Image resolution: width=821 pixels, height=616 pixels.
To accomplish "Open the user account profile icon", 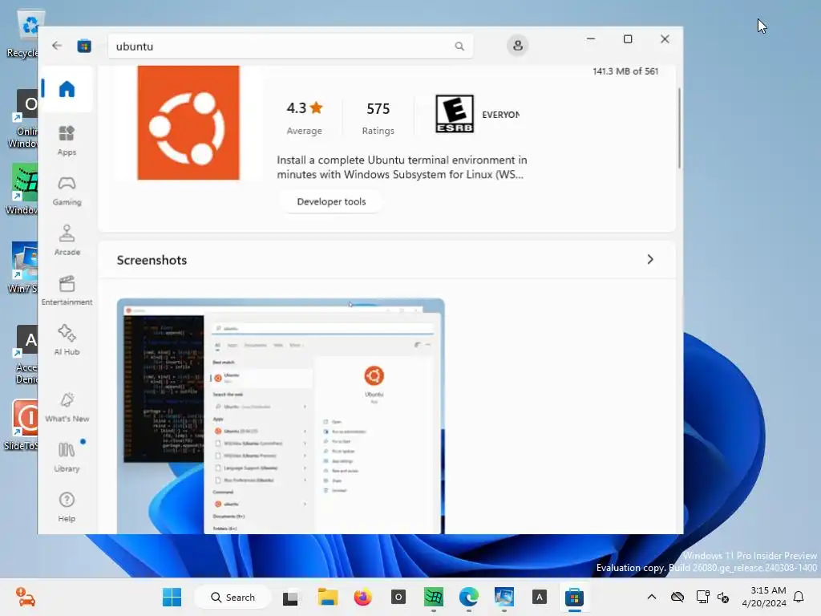I will [517, 46].
